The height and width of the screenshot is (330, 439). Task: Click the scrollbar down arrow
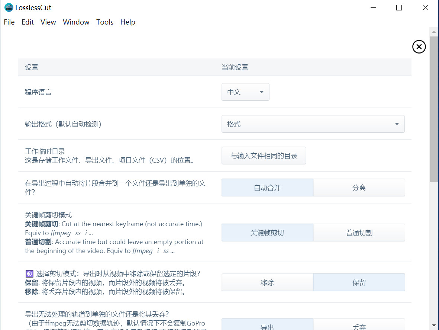tap(434, 326)
